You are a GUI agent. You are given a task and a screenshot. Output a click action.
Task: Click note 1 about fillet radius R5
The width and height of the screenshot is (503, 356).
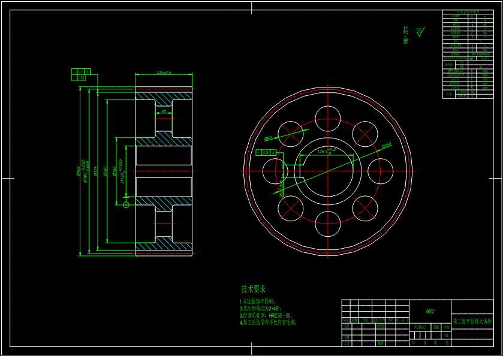click(x=257, y=302)
